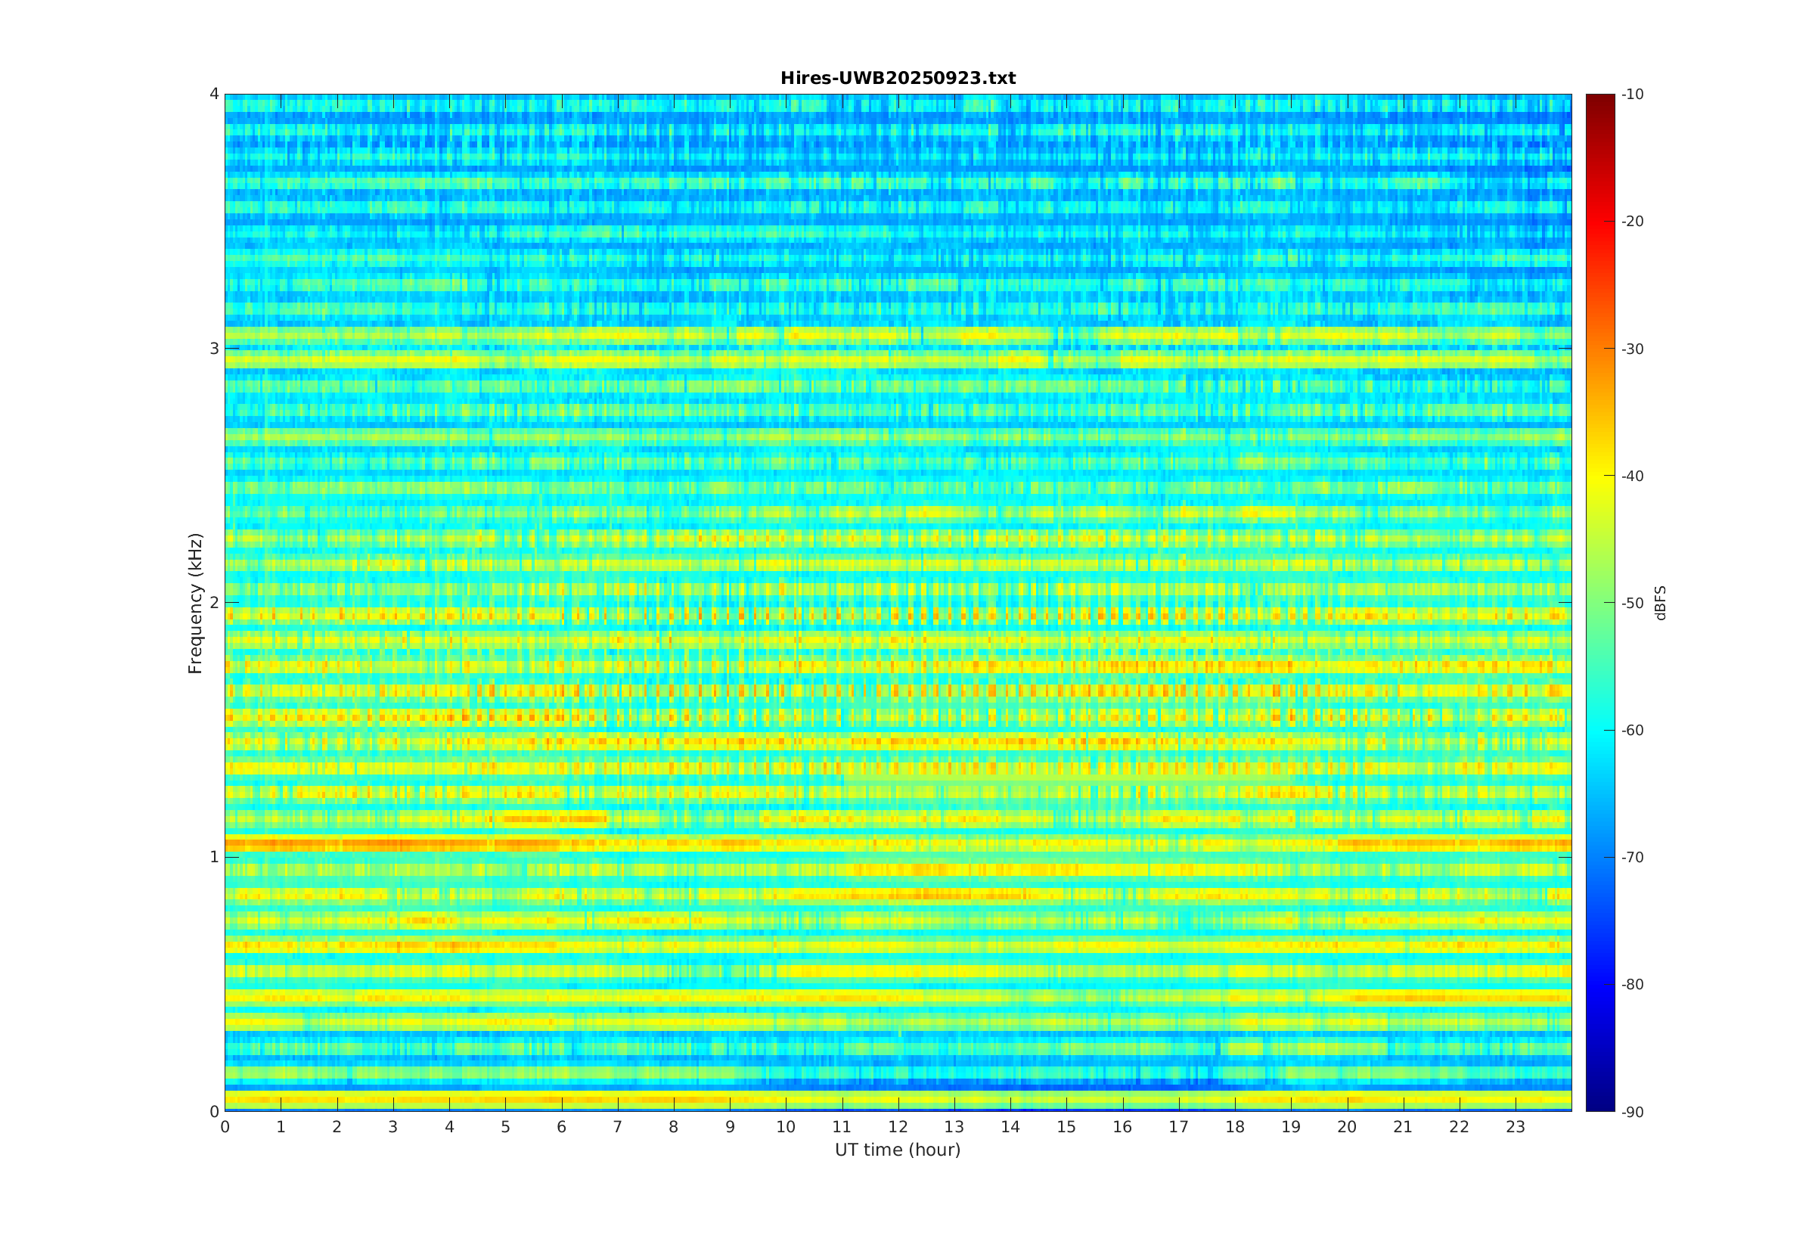The width and height of the screenshot is (1815, 1248).
Task: Click y-axis tick label 4
Action: [x=213, y=94]
